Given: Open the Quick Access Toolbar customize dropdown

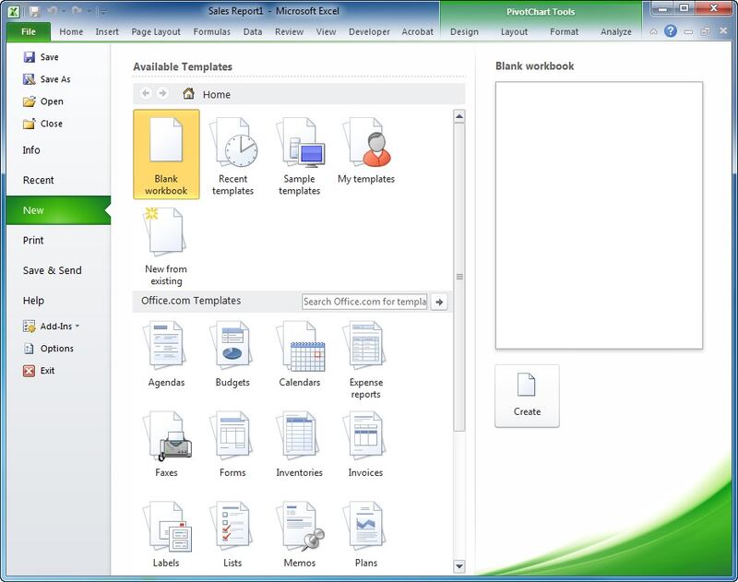Looking at the screenshot, I should coord(102,12).
